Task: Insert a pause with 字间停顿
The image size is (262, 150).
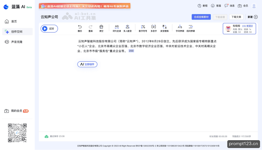Action: (x=180, y=28)
